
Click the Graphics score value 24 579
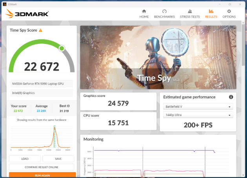point(118,104)
